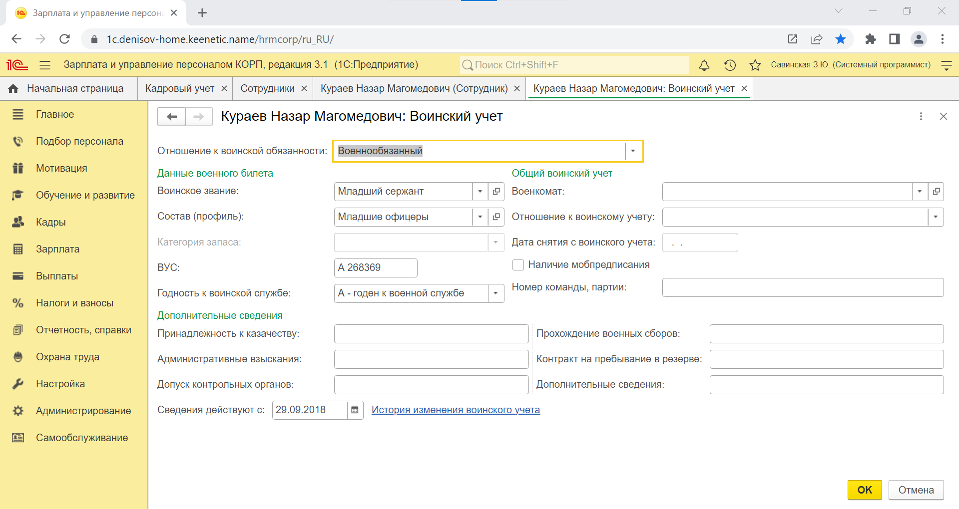This screenshot has height=509, width=959.
Task: Open the history clock icon
Action: point(730,65)
